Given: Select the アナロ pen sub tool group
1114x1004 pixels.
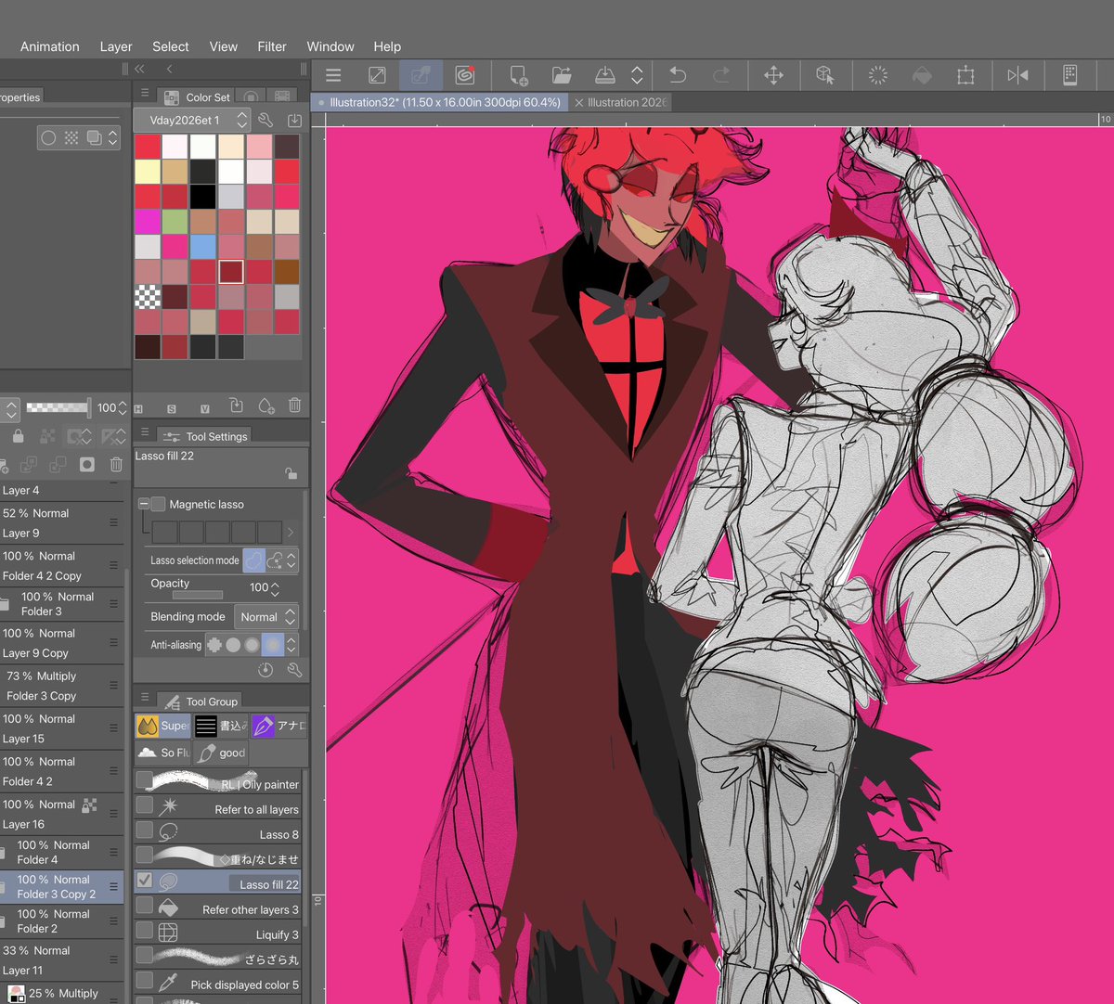Looking at the screenshot, I should tap(278, 726).
